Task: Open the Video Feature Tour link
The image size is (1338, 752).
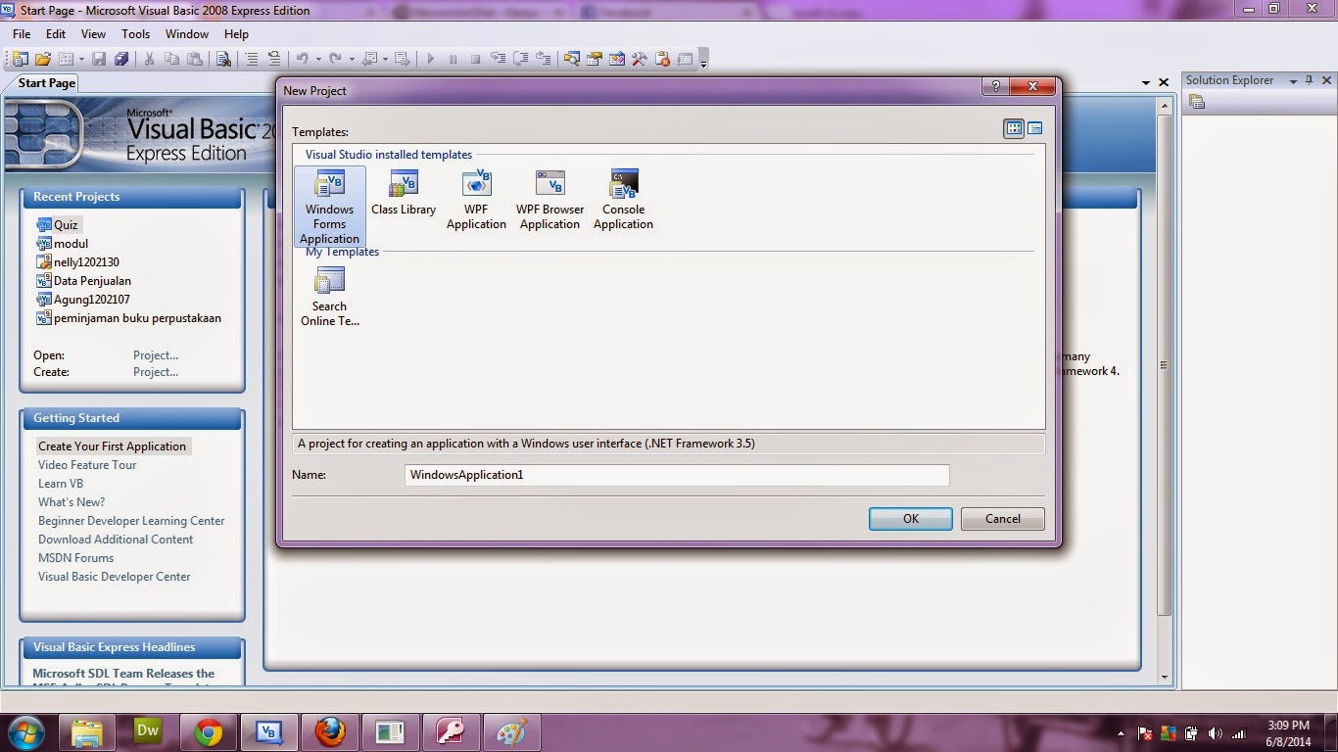Action: 87,465
